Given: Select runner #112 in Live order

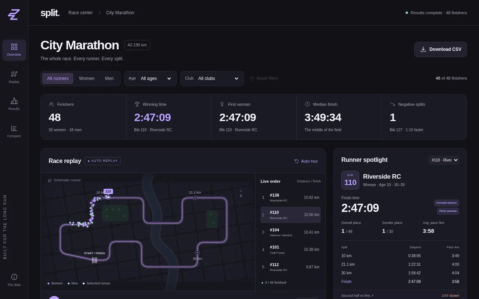Looking at the screenshot, I should (x=290, y=267).
